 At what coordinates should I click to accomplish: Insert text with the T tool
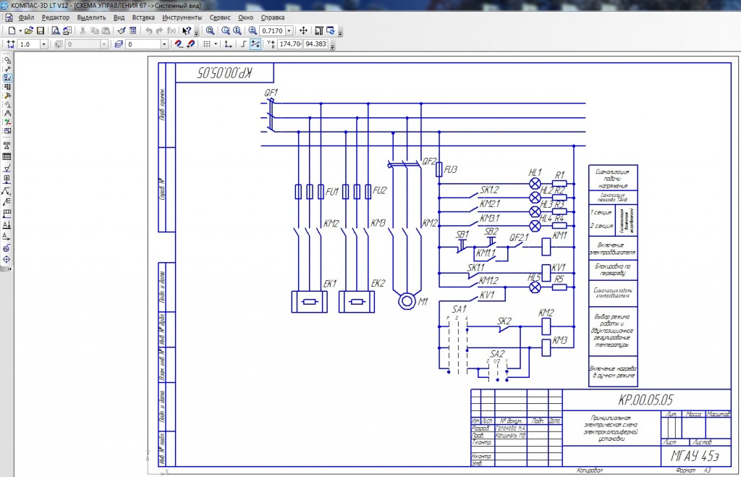[x=7, y=145]
